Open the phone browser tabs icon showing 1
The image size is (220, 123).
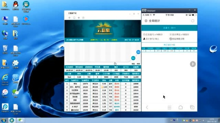(192, 107)
